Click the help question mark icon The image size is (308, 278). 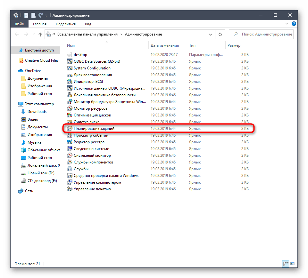point(294,24)
